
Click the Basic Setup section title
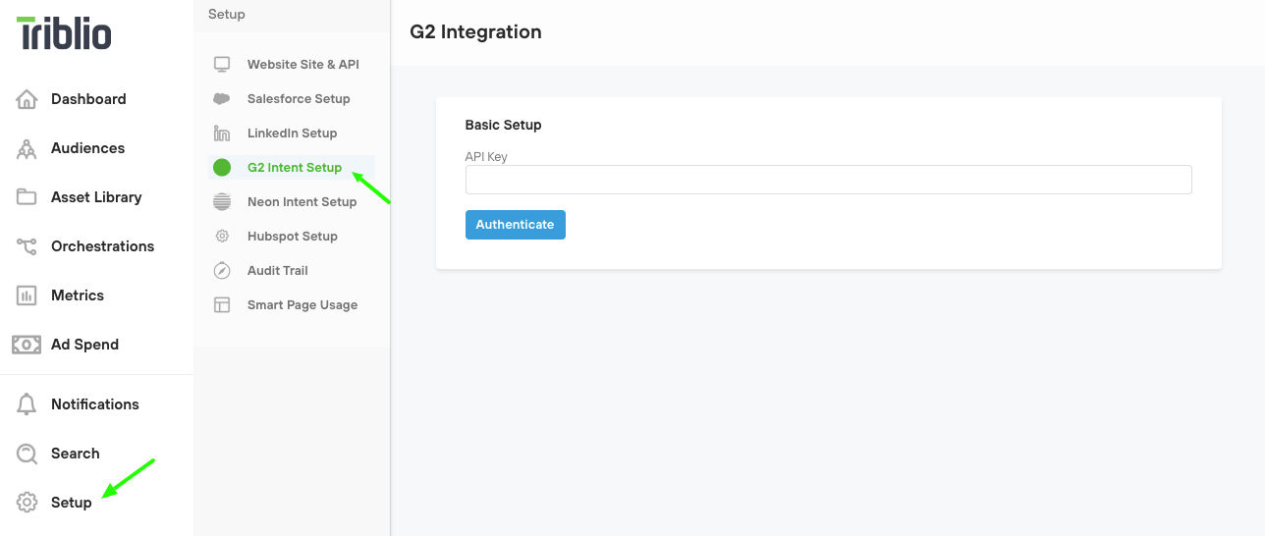[503, 126]
